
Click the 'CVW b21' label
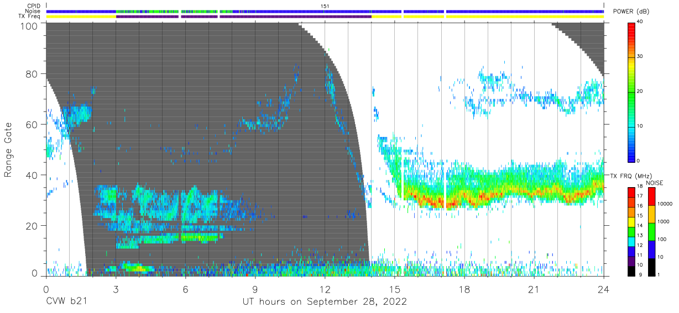66,301
